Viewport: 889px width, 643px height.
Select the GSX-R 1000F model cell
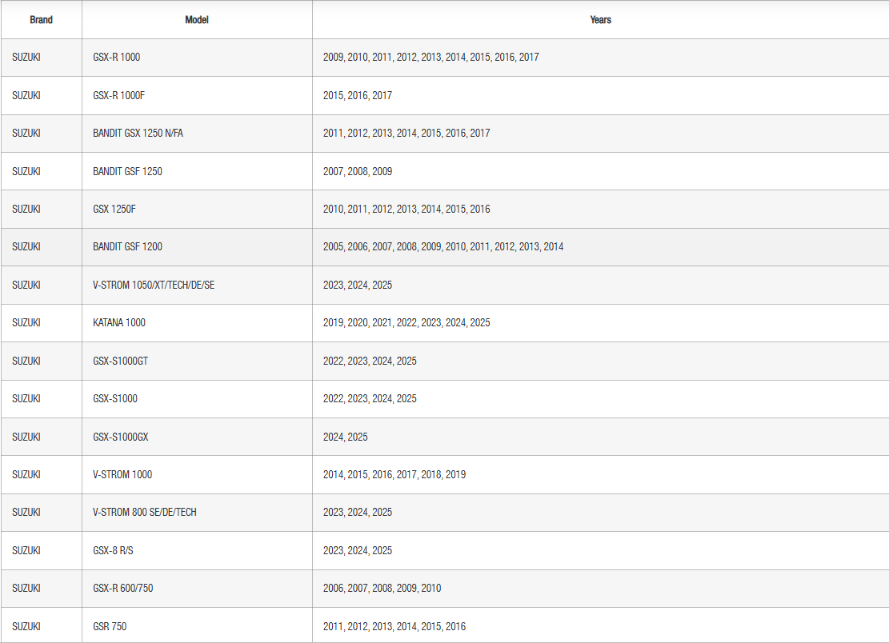click(119, 95)
